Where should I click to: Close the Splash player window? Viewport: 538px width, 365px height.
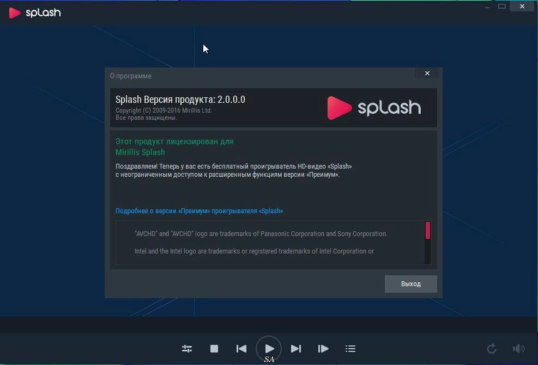pyautogui.click(x=522, y=6)
